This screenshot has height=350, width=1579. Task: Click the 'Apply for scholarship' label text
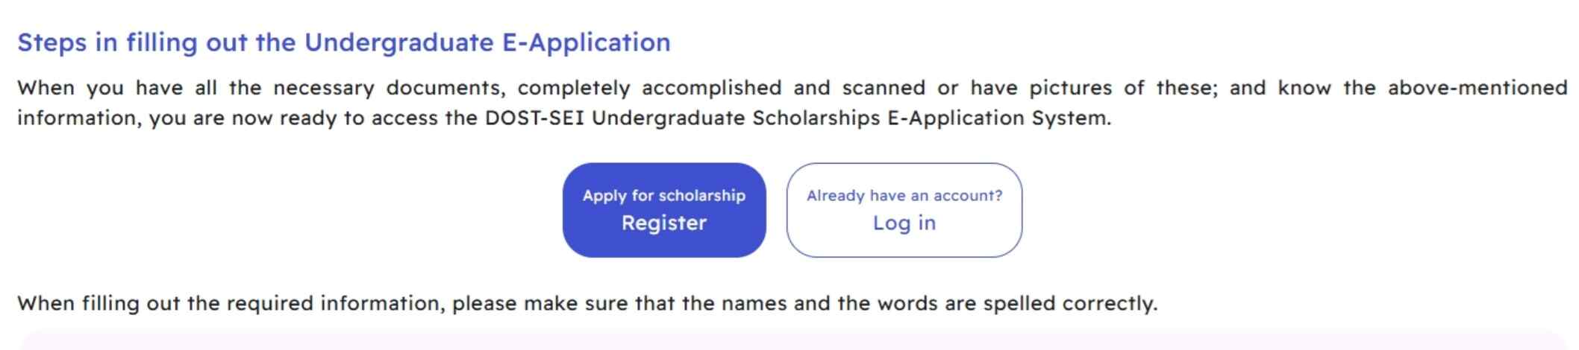(663, 196)
